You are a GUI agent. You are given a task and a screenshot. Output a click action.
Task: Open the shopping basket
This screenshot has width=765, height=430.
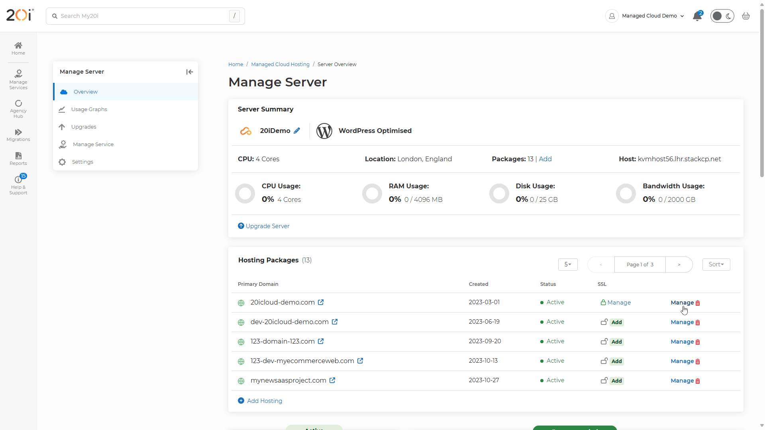pos(746,16)
